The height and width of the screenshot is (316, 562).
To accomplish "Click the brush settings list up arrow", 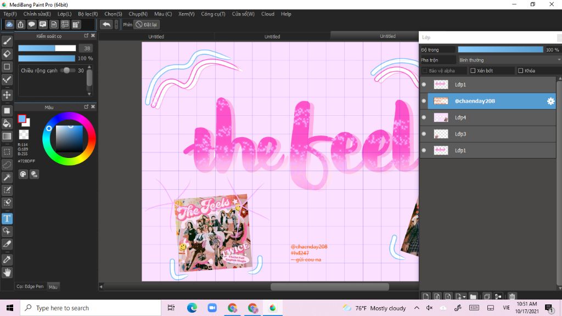I will [x=89, y=67].
